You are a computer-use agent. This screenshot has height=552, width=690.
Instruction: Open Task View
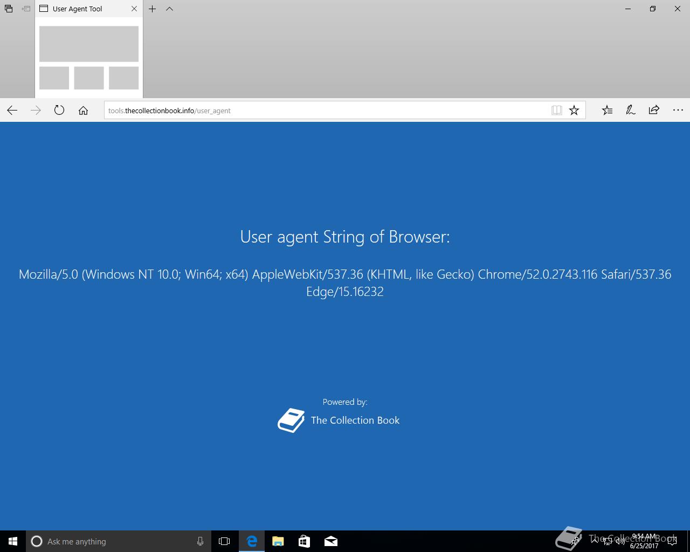224,541
